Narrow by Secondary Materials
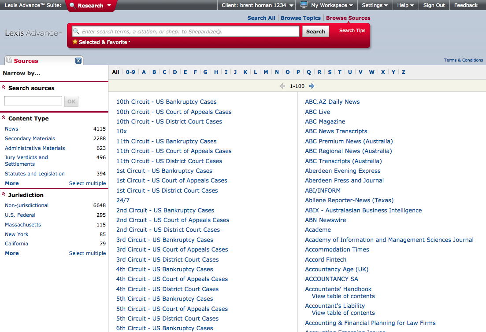This screenshot has height=332, width=486. pos(30,139)
